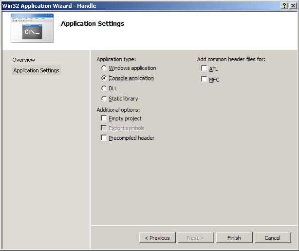
Task: Choose Console application type
Action: [x=104, y=78]
